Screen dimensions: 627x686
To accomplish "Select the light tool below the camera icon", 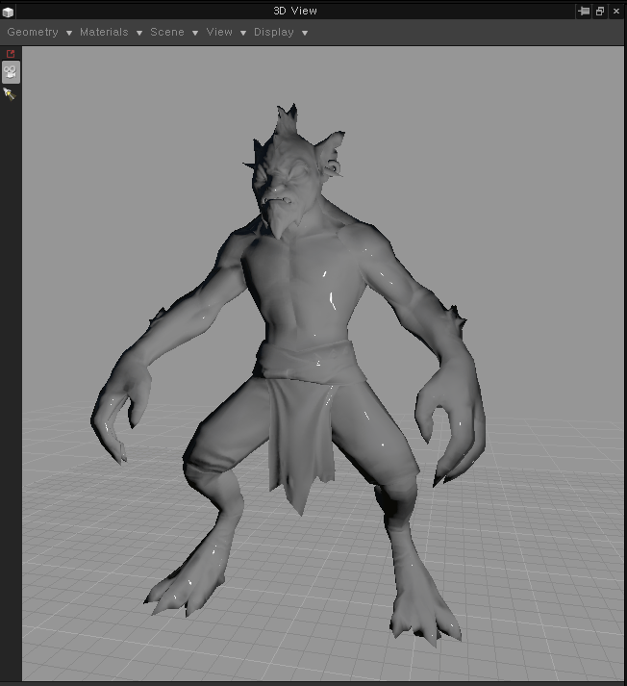I will pos(10,94).
